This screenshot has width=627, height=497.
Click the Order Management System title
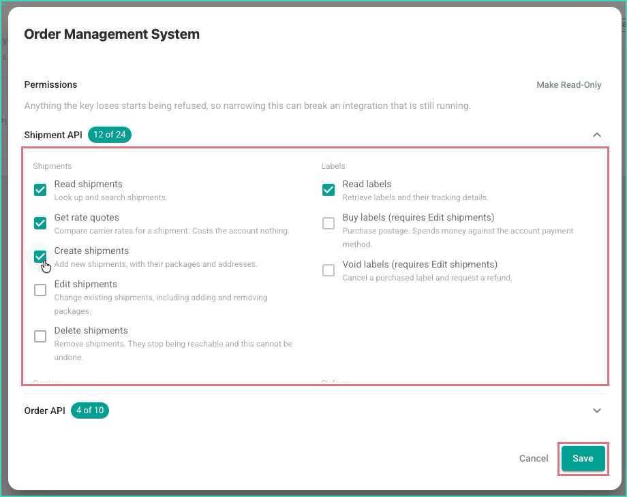(x=112, y=34)
